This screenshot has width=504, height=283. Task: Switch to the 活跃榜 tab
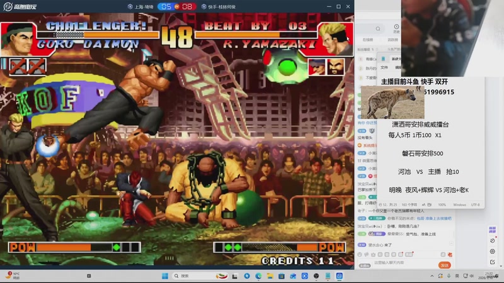(392, 40)
